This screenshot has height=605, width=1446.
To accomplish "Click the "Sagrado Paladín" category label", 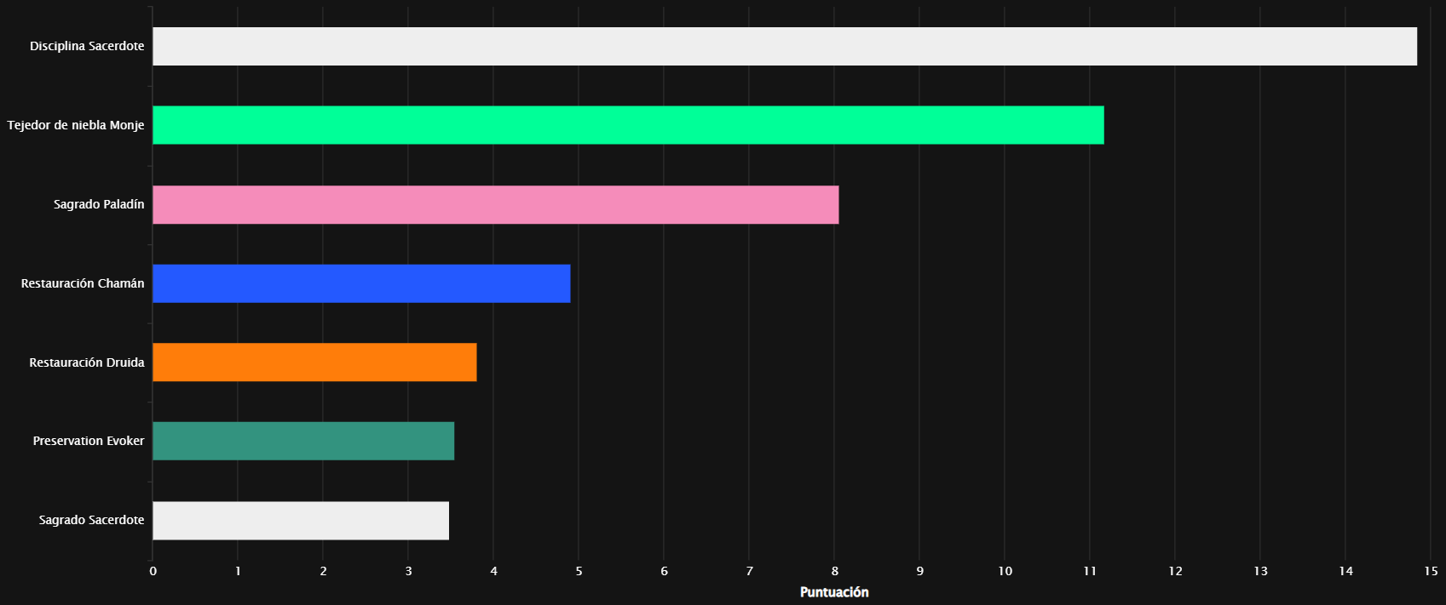I will [99, 204].
